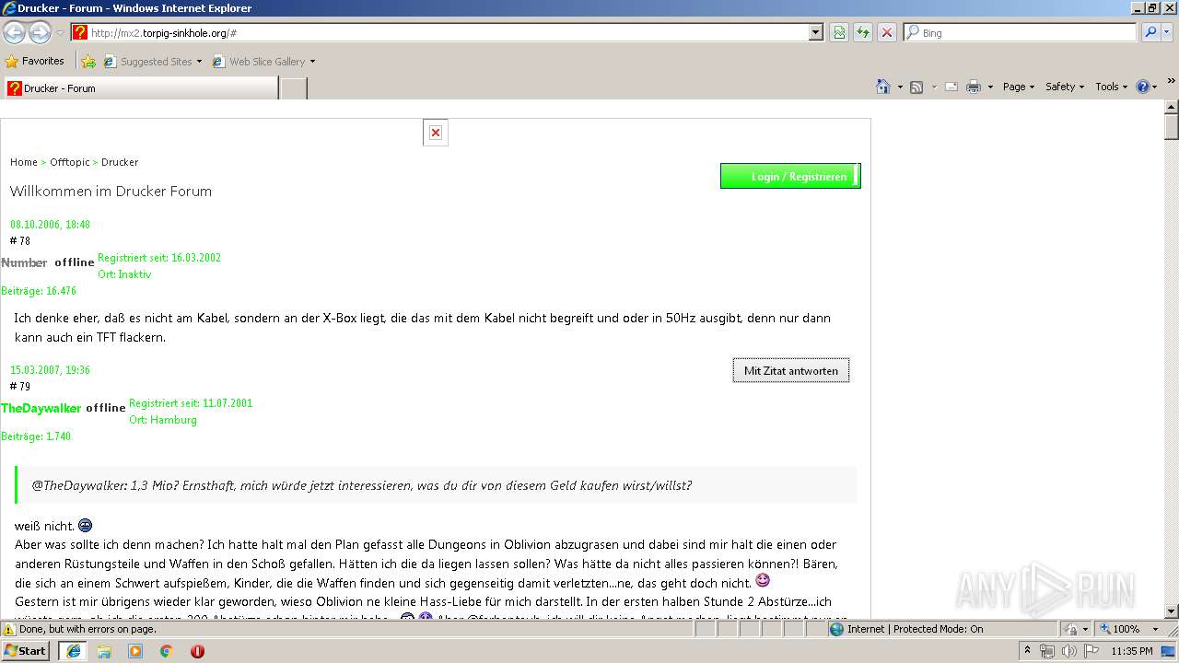Screen dimensions: 1179x663
Task: Follow the Offtopic breadcrumb link
Action: point(70,162)
